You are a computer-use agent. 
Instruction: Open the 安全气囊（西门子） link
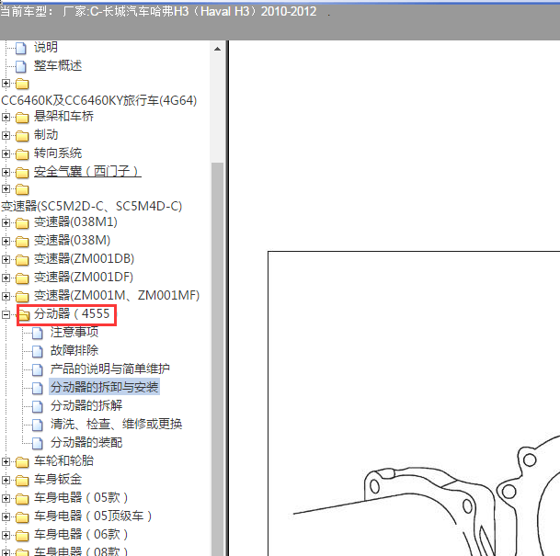coord(87,172)
